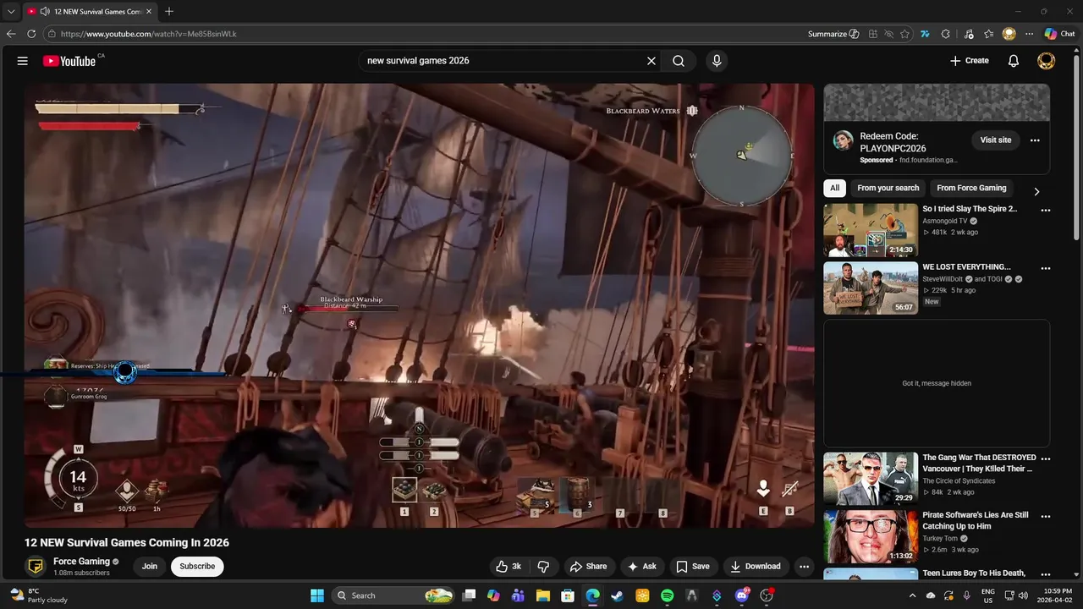1083x609 pixels.
Task: Open the Windows Start menu
Action: (317, 595)
